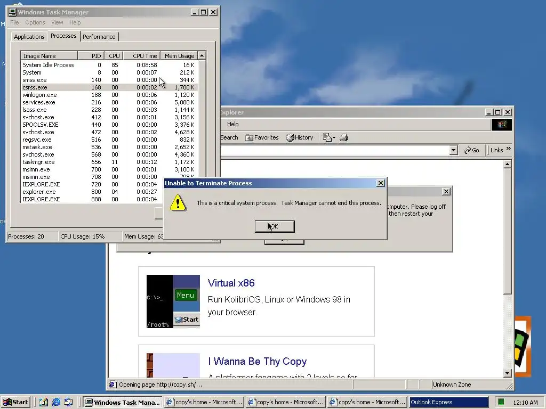Open the Virtual x86 link
Image resolution: width=546 pixels, height=409 pixels.
tap(231, 283)
